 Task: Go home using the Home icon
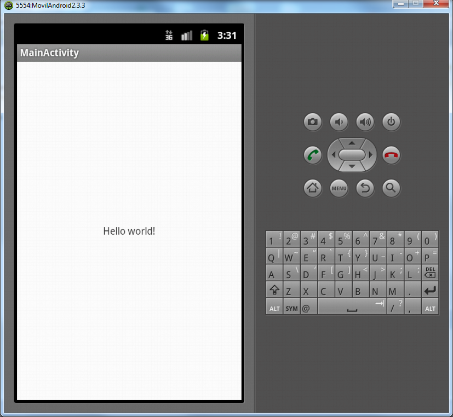[x=312, y=188]
